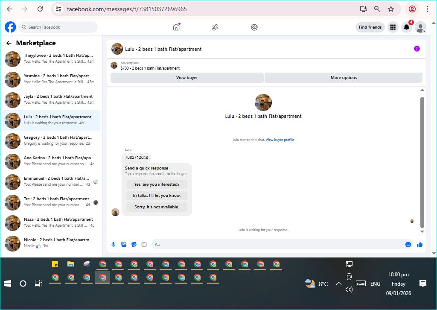This screenshot has width=437, height=310.
Task: Open the Friends icon in top navigation
Action: pos(215,27)
